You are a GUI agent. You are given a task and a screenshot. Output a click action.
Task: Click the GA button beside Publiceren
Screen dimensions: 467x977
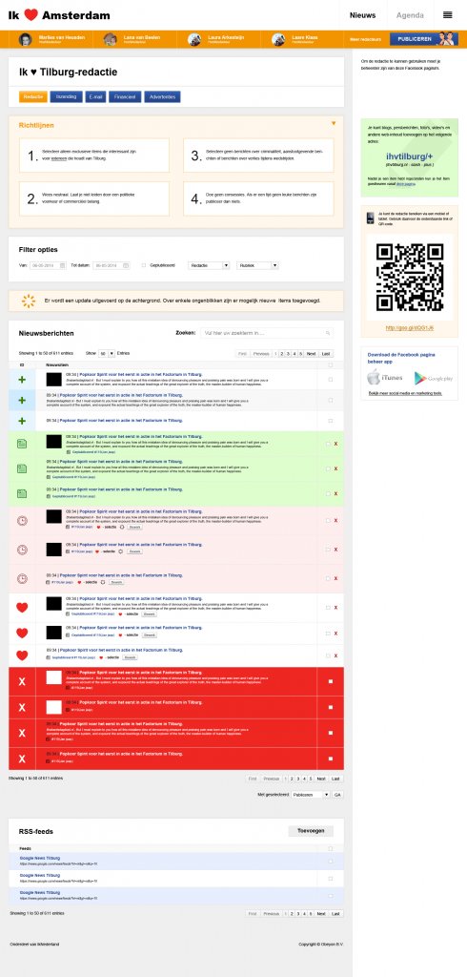pos(336,795)
